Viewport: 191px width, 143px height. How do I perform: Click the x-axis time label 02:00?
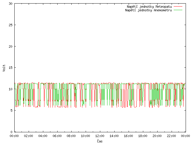point(29,136)
